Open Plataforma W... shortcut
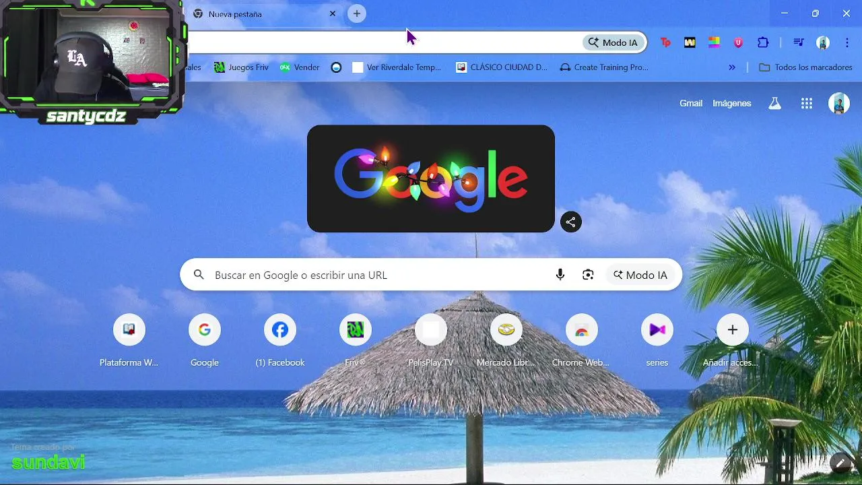Screen dimensions: 862x485 129,340
